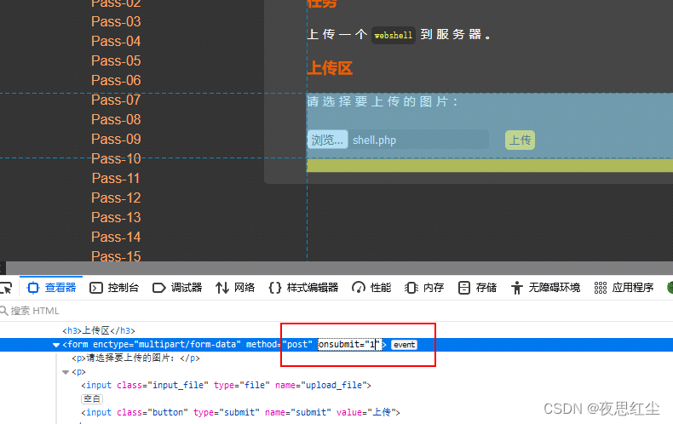Image resolution: width=673 pixels, height=424 pixels.
Task: Open Pass-09 in the sidebar
Action: pyautogui.click(x=116, y=139)
